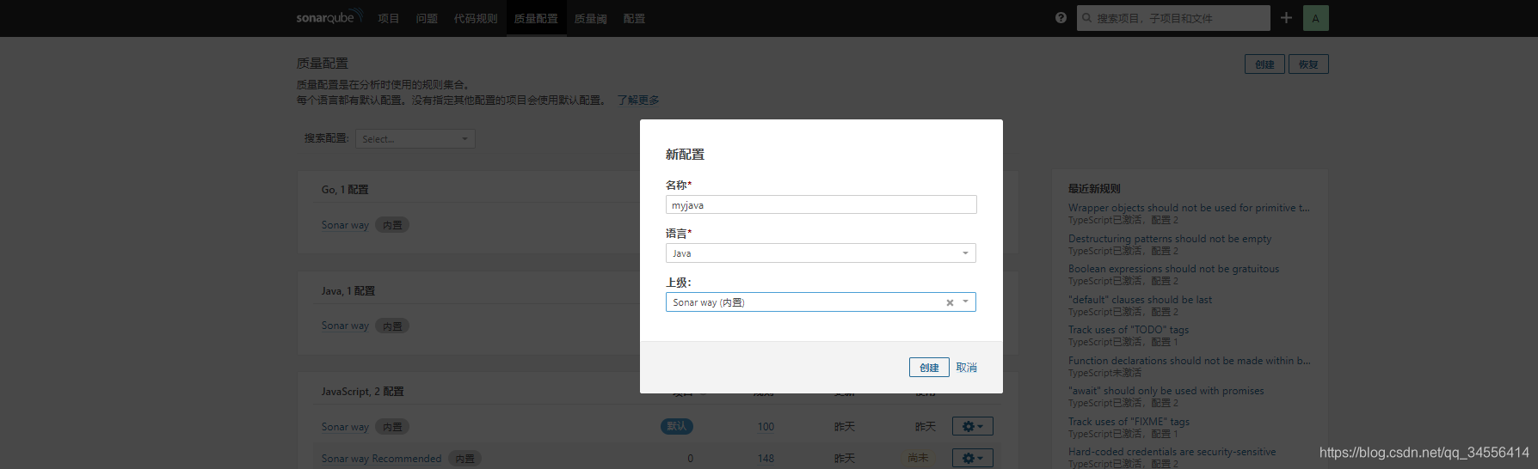Screen dimensions: 1538x469
Task: Click the 恢复 button
Action: (x=1308, y=64)
